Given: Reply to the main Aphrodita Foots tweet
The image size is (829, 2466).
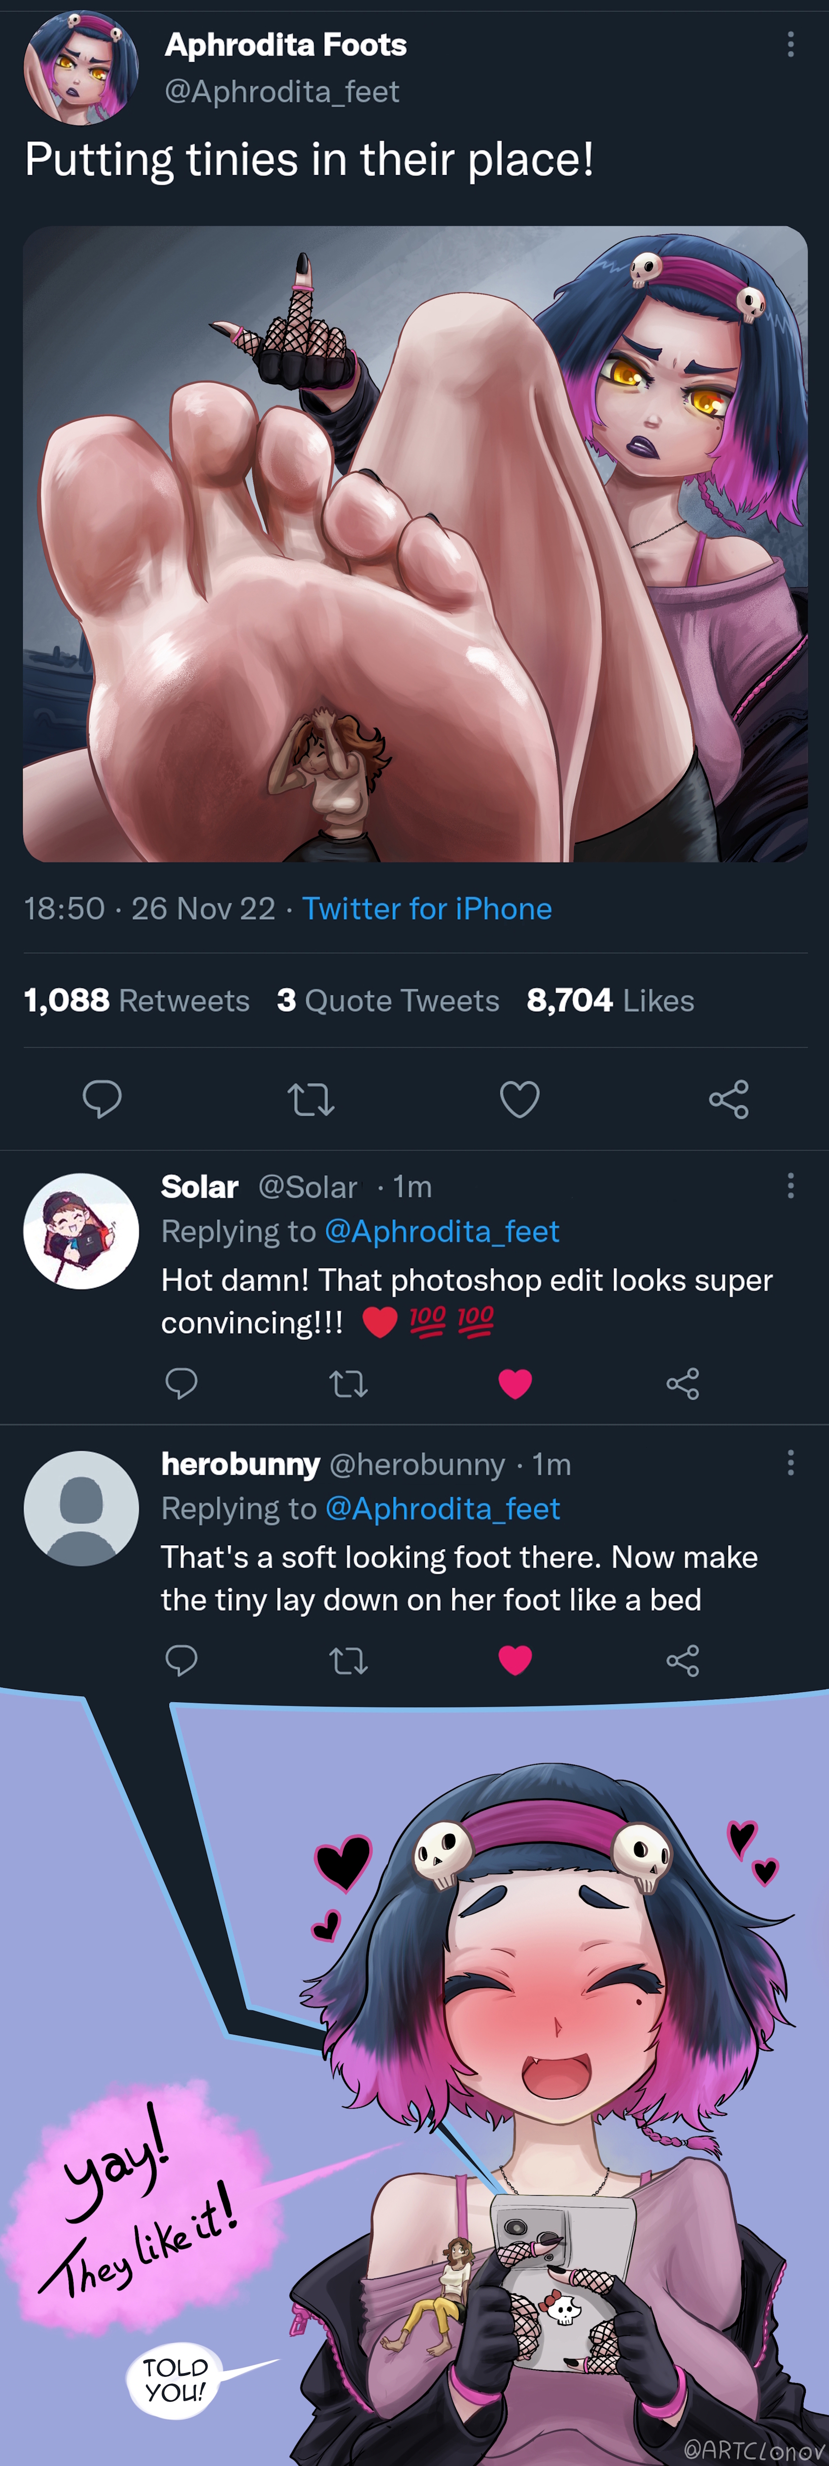Looking at the screenshot, I should point(103,1099).
